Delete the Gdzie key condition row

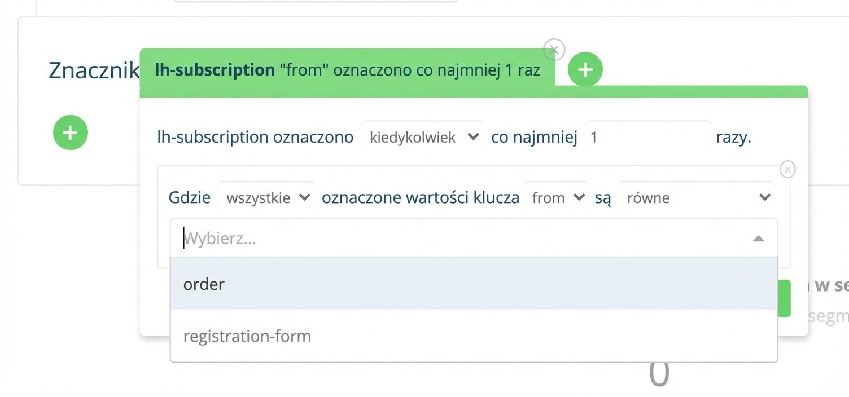pyautogui.click(x=787, y=169)
